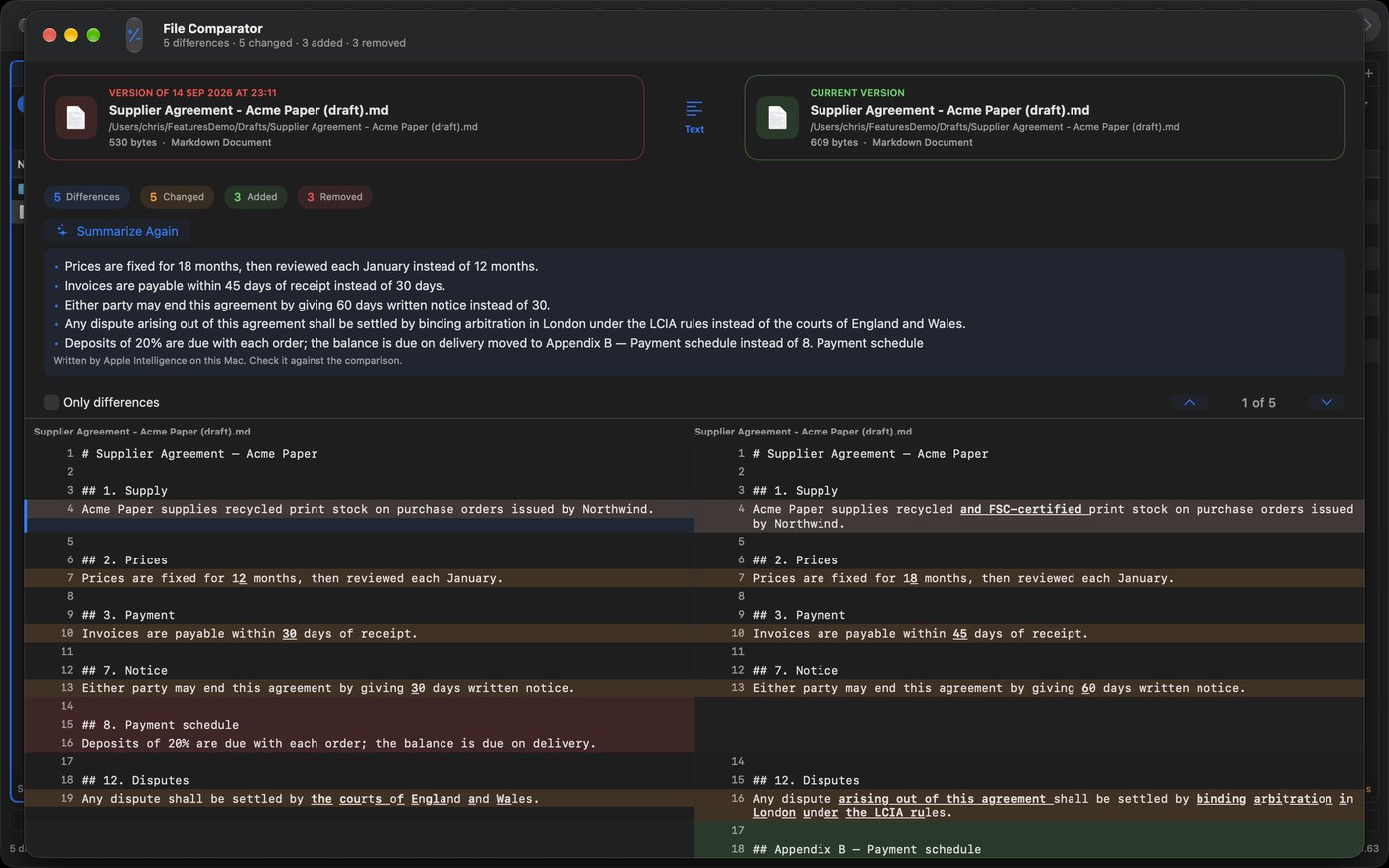The width and height of the screenshot is (1389, 868).
Task: Click right line 4 with 'and FSC-certified'
Action: 1030,516
